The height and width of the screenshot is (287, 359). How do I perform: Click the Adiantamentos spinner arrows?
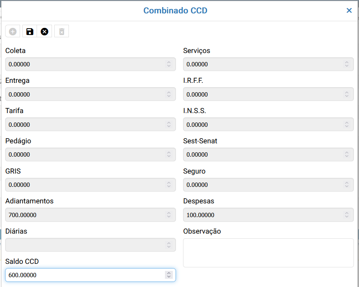point(169,215)
